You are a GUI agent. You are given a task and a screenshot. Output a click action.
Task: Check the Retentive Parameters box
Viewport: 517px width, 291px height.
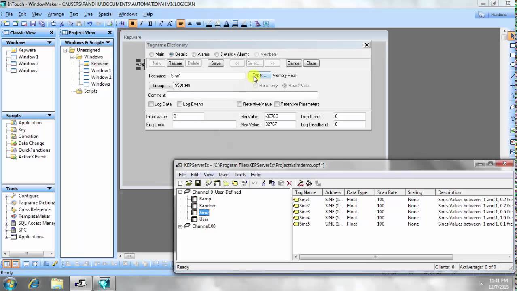[277, 104]
